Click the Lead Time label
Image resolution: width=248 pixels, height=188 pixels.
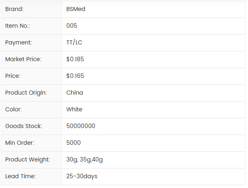click(20, 176)
